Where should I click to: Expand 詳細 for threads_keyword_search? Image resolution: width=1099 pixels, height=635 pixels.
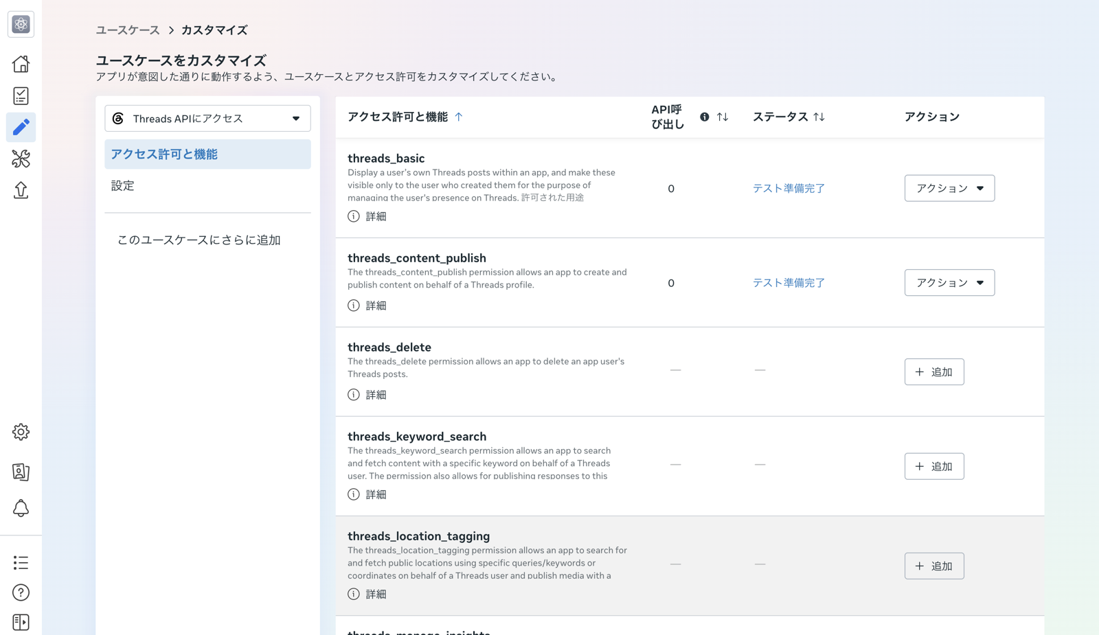[x=367, y=494]
